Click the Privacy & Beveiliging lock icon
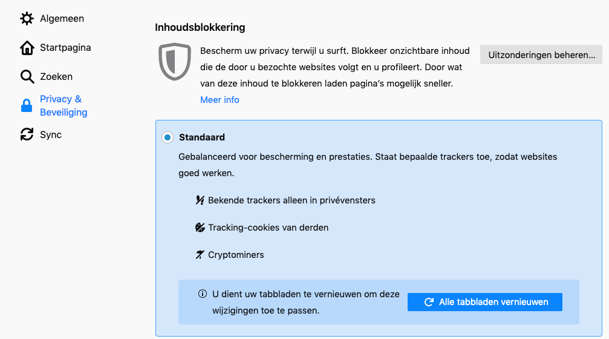The width and height of the screenshot is (609, 339). click(x=27, y=106)
